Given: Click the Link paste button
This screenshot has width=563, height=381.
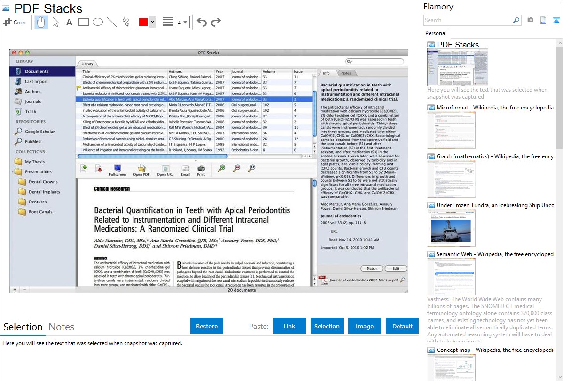Looking at the screenshot, I should (x=289, y=326).
